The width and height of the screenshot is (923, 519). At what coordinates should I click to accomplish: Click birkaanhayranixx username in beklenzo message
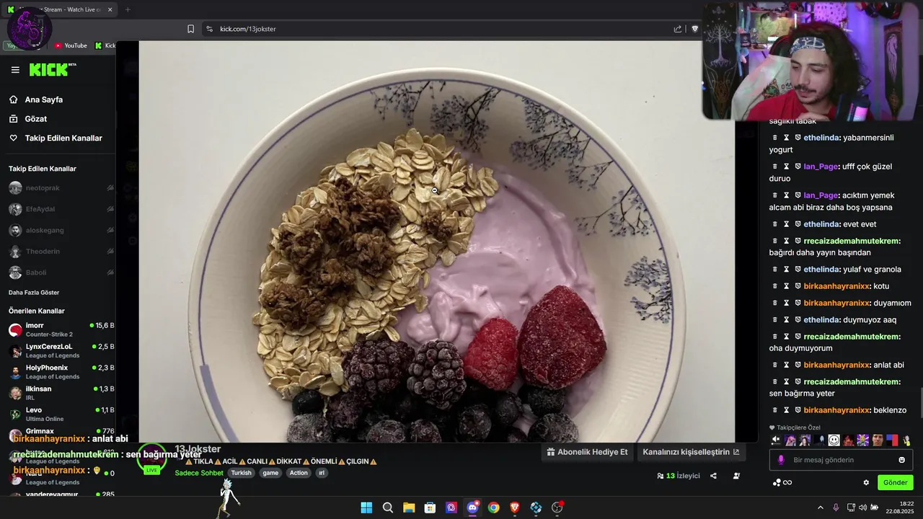pyautogui.click(x=836, y=410)
